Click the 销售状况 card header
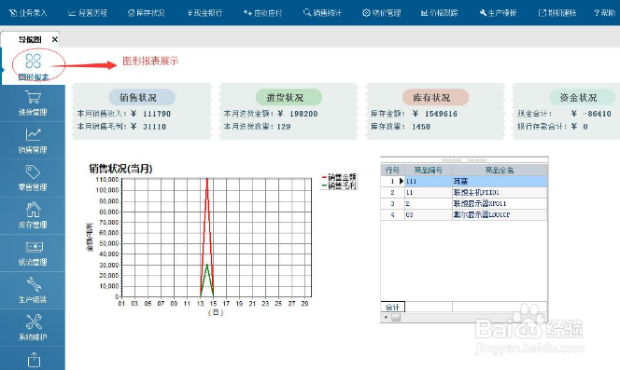620x370 pixels. click(x=142, y=97)
